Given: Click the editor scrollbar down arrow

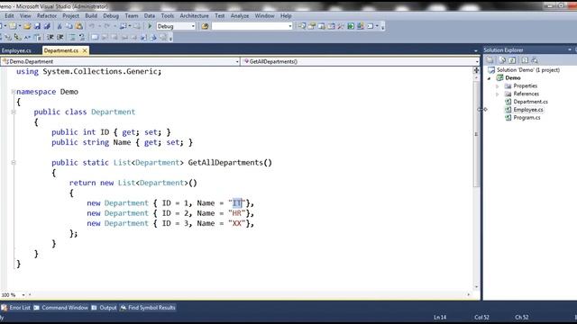Looking at the screenshot, I should pyautogui.click(x=476, y=286).
